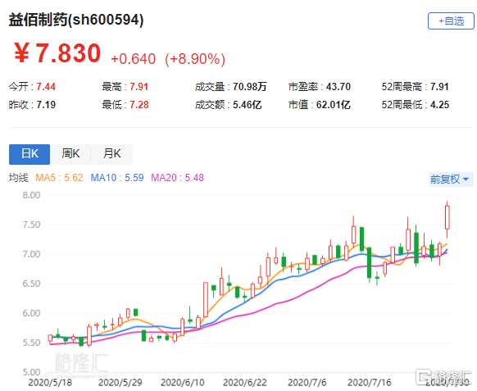Open the 前复权 dropdown
The height and width of the screenshot is (391, 477).
pos(451,180)
